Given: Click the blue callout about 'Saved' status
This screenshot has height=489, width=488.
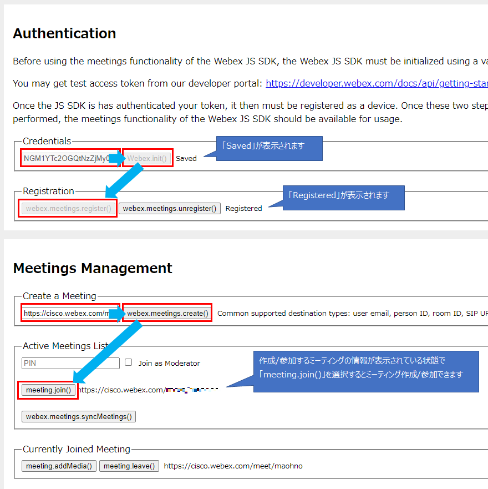Looking at the screenshot, I should (x=269, y=148).
